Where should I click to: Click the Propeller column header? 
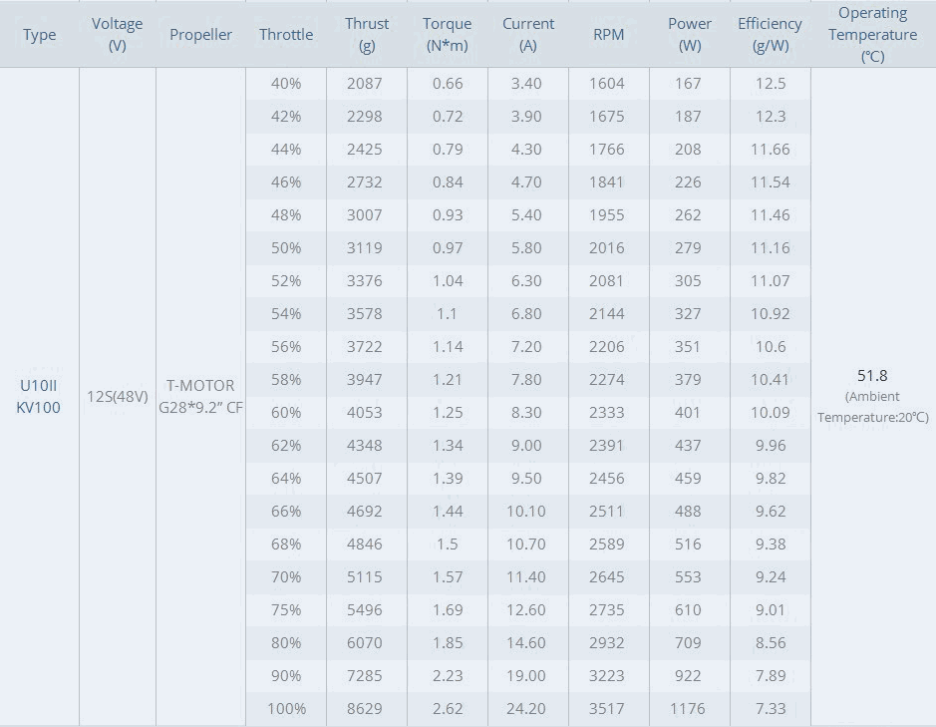click(x=200, y=35)
